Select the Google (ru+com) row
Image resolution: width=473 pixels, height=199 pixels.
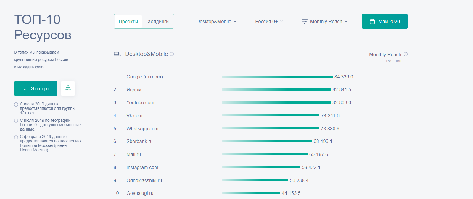click(x=144, y=77)
